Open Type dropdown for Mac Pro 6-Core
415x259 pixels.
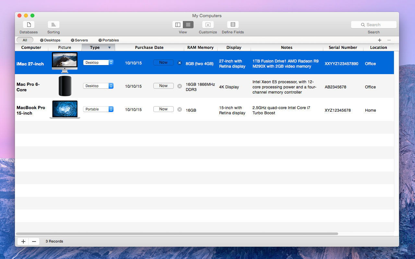pos(98,86)
